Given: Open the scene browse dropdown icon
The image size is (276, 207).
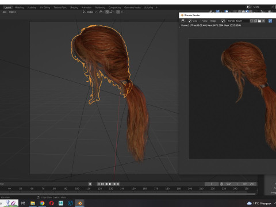Looking at the screenshot, I should pos(249,7).
